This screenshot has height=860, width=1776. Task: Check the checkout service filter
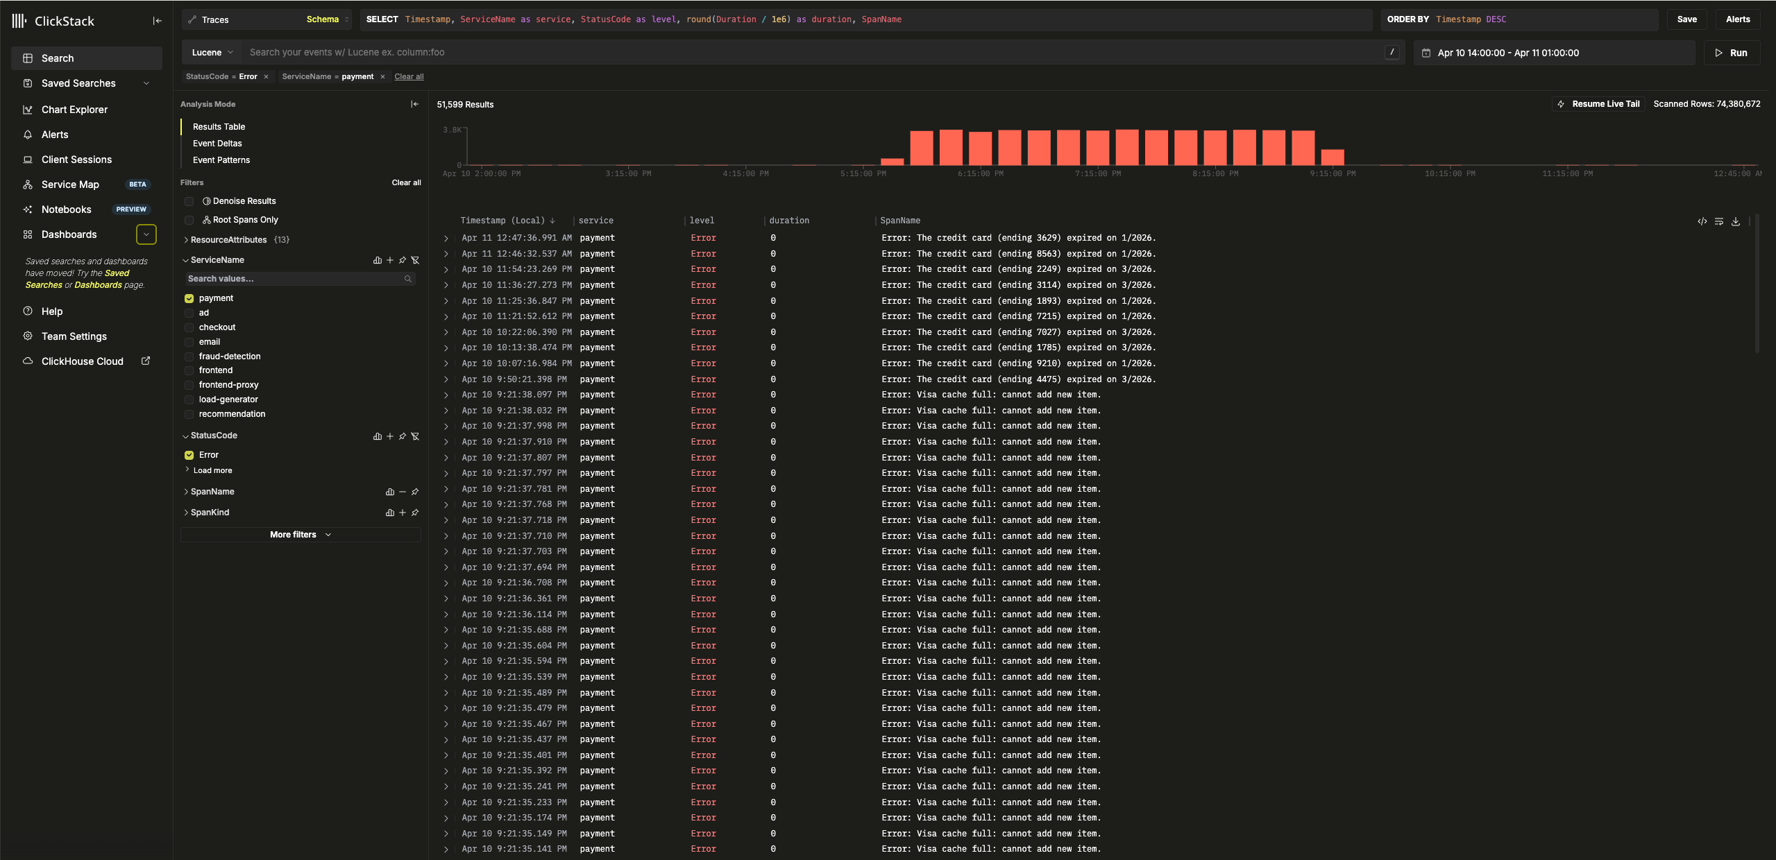189,327
